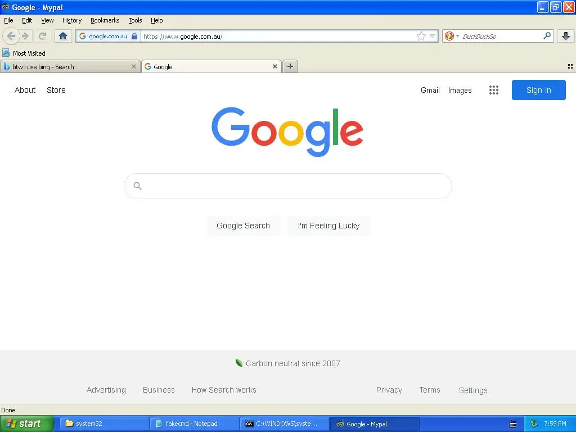The image size is (576, 432).
Task: Click the search bar magnifier icon
Action: (547, 35)
